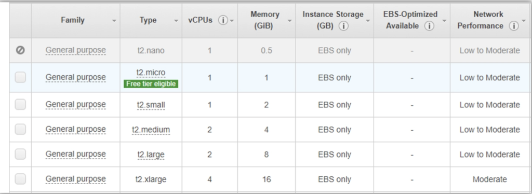Click the disabled icon on t2.nano row
Screen dimensions: 532x194
tap(20, 50)
